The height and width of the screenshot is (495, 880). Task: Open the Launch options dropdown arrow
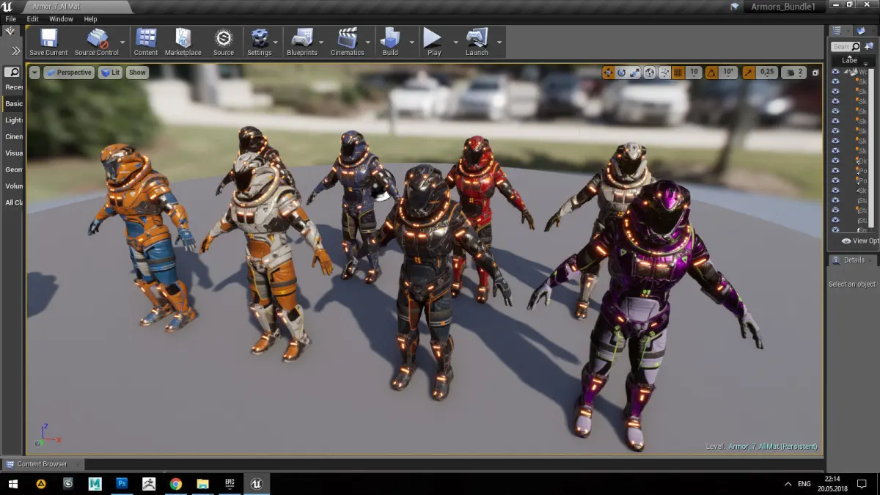click(499, 43)
